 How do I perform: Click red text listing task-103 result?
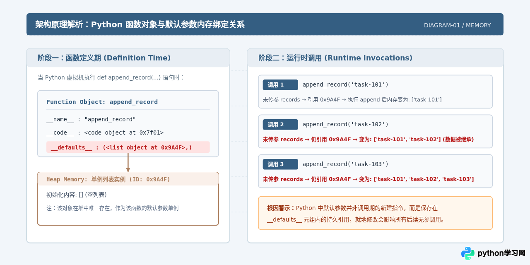[x=368, y=179]
